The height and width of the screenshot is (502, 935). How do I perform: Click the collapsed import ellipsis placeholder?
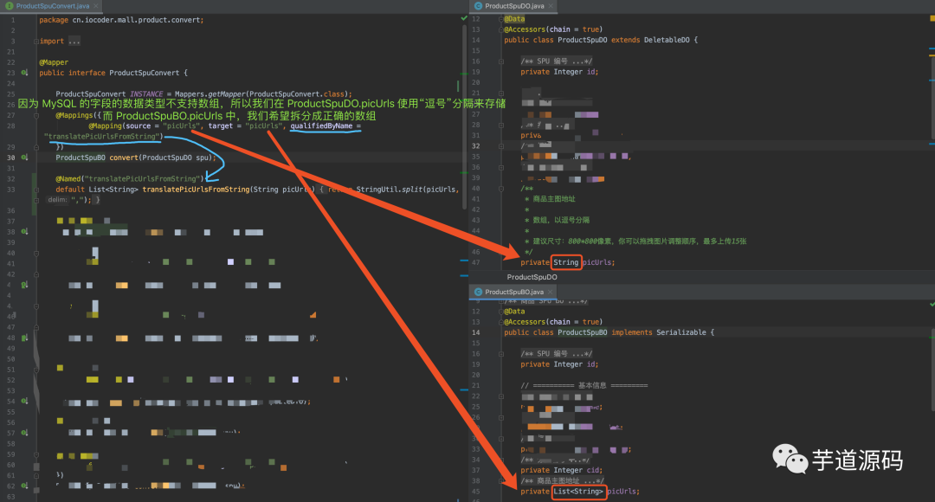tap(74, 42)
